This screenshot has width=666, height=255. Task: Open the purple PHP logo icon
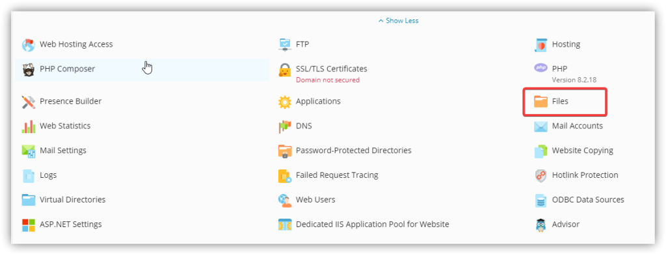[540, 67]
